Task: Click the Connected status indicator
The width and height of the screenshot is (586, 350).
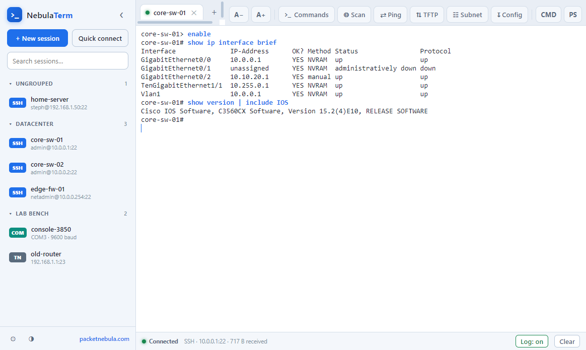Action: pyautogui.click(x=160, y=341)
